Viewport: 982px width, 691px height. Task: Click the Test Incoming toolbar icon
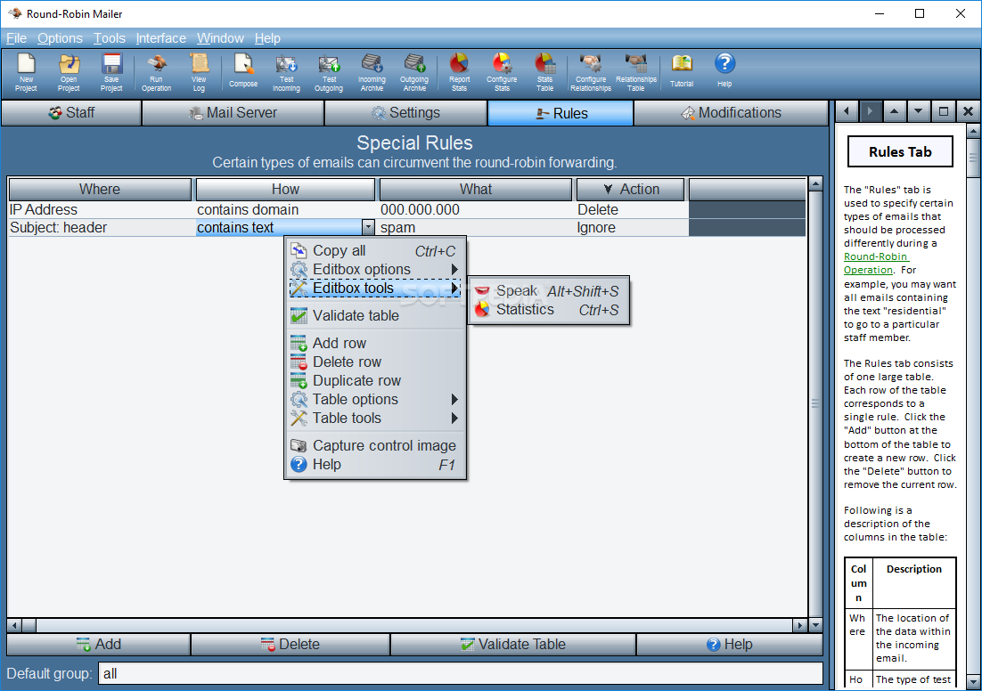(286, 73)
